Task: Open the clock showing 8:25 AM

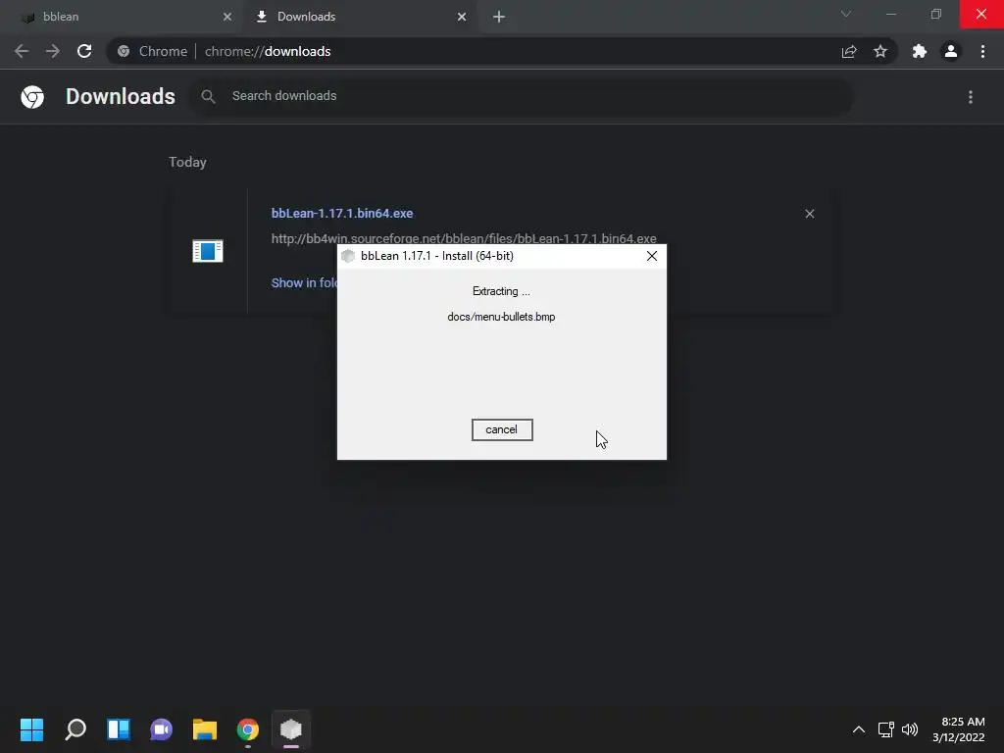Action: (x=959, y=729)
